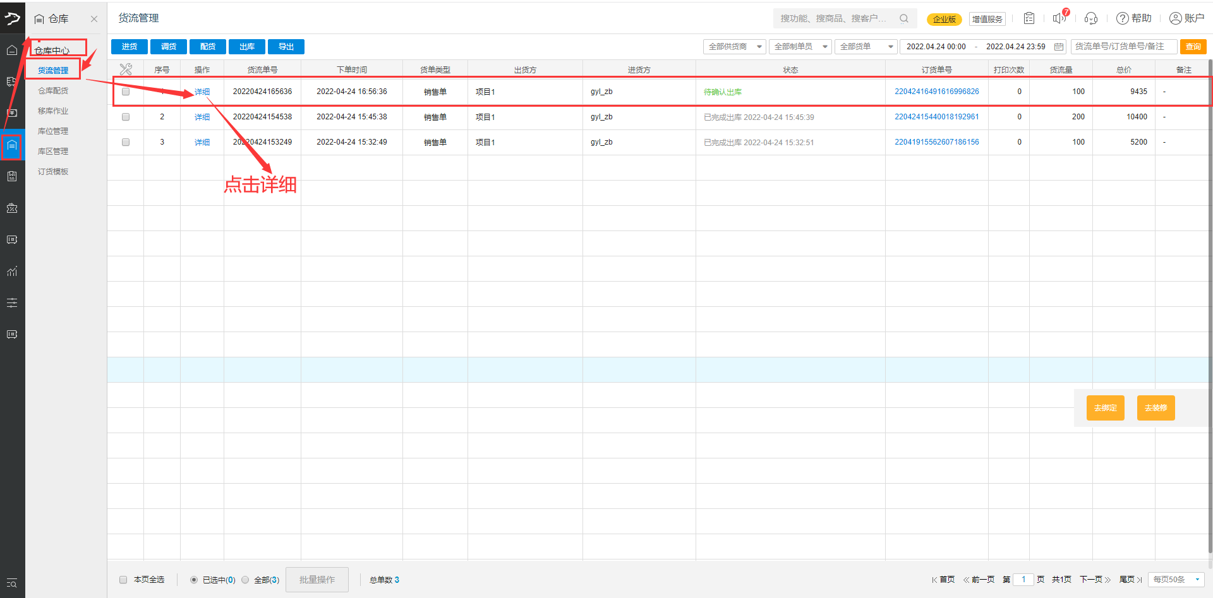Click the 导出 export button
1213x598 pixels.
(286, 47)
